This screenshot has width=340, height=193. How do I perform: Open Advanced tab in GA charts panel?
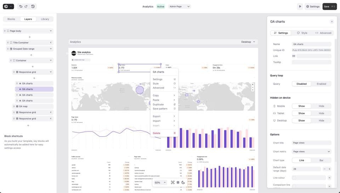pos(323,33)
